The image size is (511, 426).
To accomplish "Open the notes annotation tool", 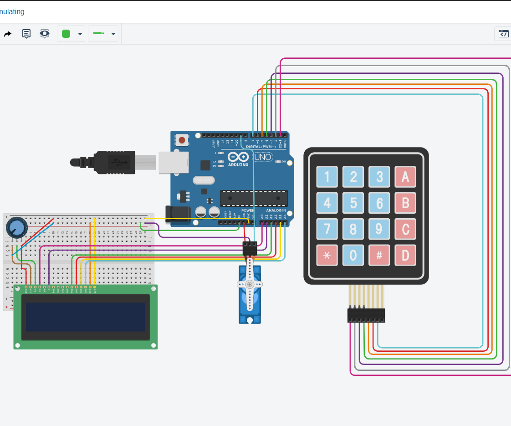I will point(26,34).
